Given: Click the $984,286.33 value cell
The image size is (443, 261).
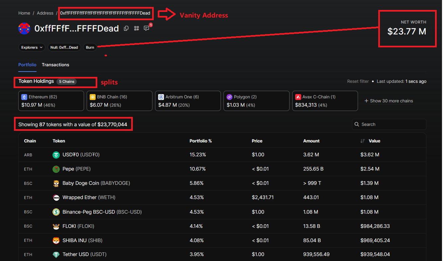Looking at the screenshot, I should click(x=375, y=226).
